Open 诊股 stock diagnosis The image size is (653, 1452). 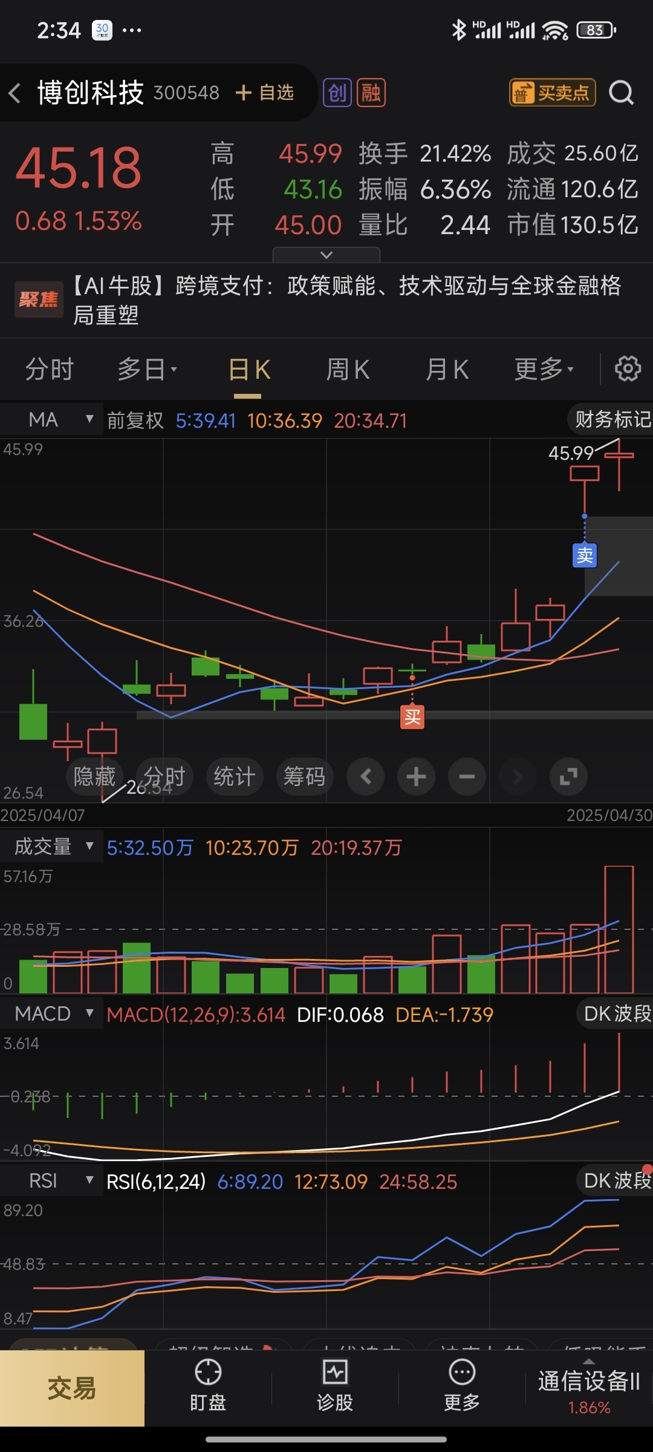pos(335,1387)
